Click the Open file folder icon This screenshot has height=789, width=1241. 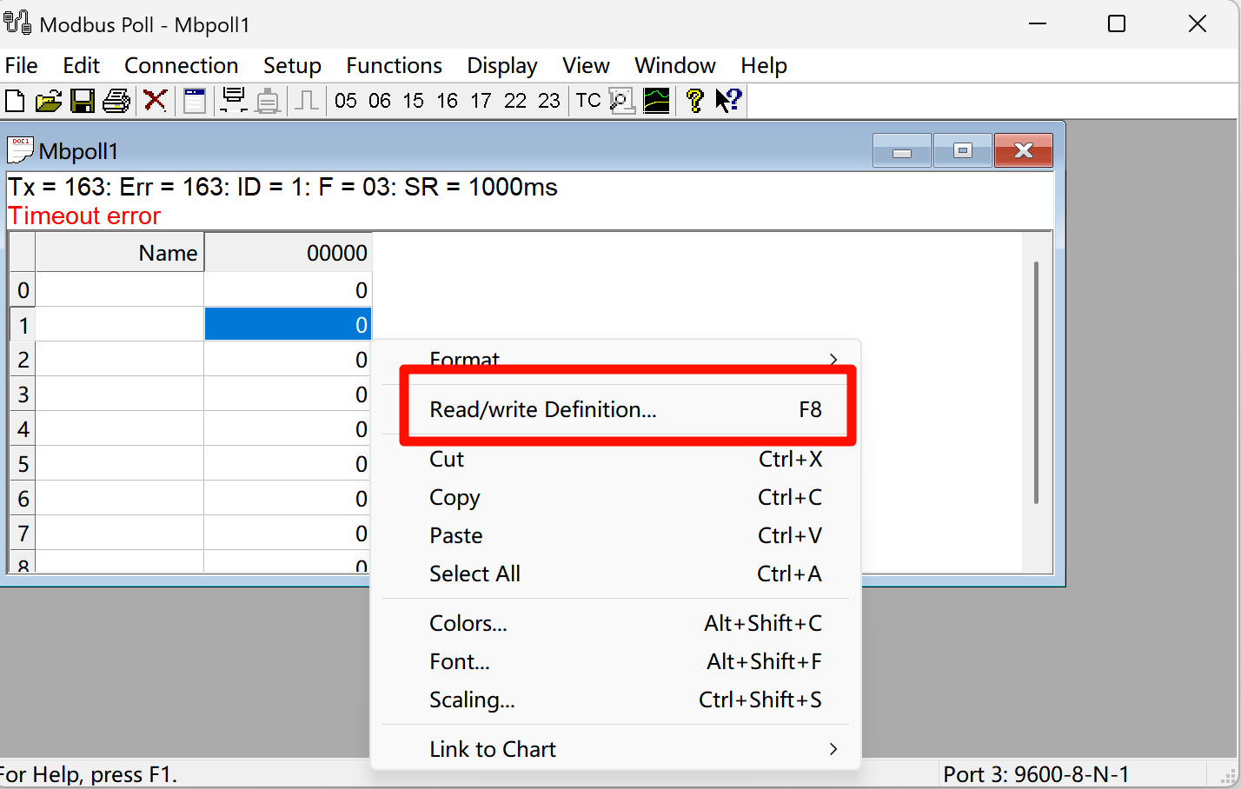pos(49,101)
